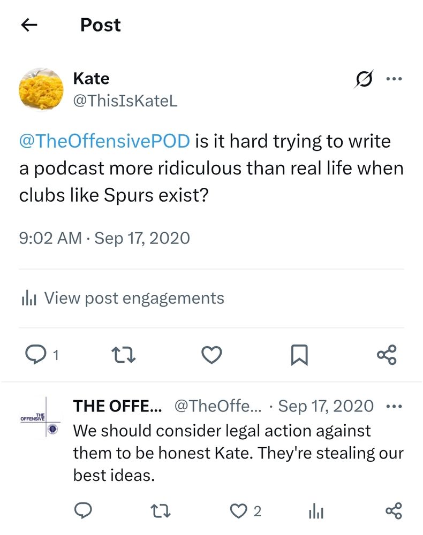This screenshot has height=535, width=423.
Task: Click the repost icon under Kate's post
Action: tap(124, 354)
